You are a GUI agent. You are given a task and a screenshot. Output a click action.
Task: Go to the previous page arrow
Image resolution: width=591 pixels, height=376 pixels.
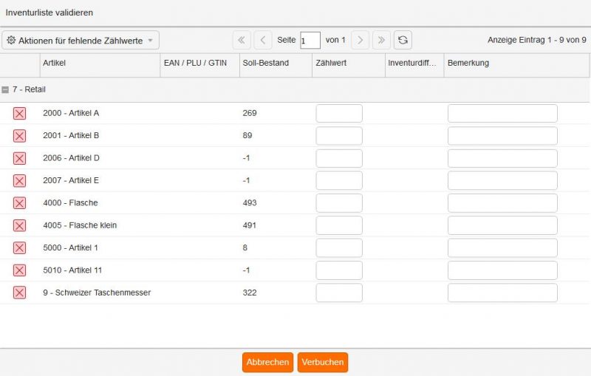click(262, 40)
